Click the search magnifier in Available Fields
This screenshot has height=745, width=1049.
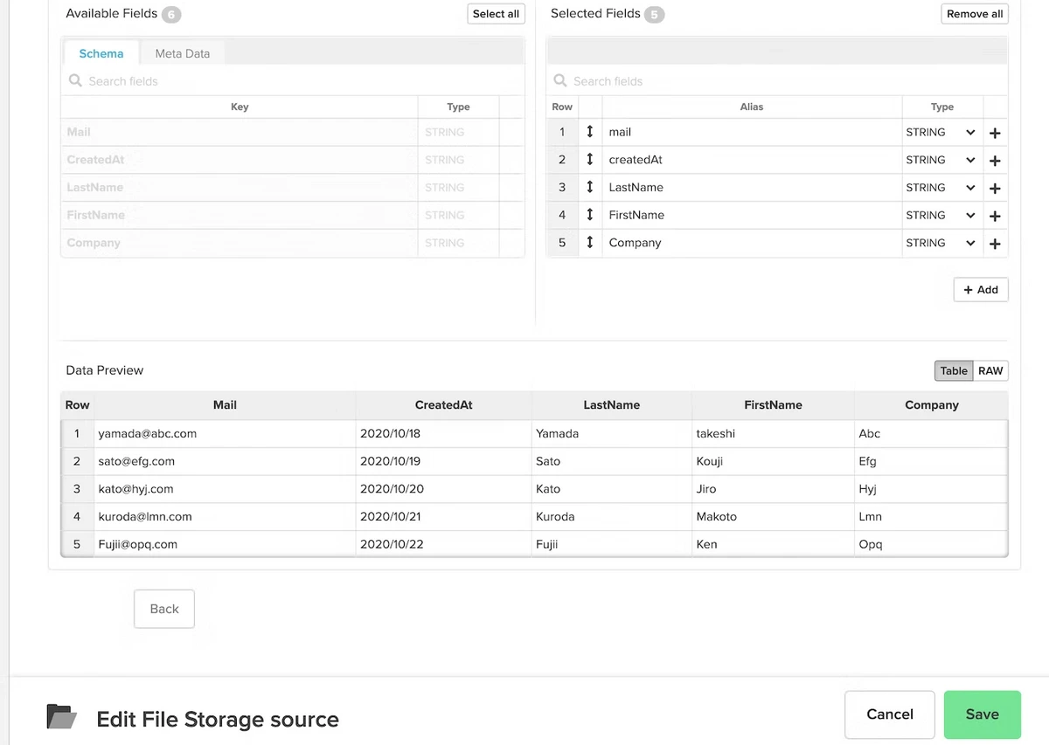click(75, 80)
